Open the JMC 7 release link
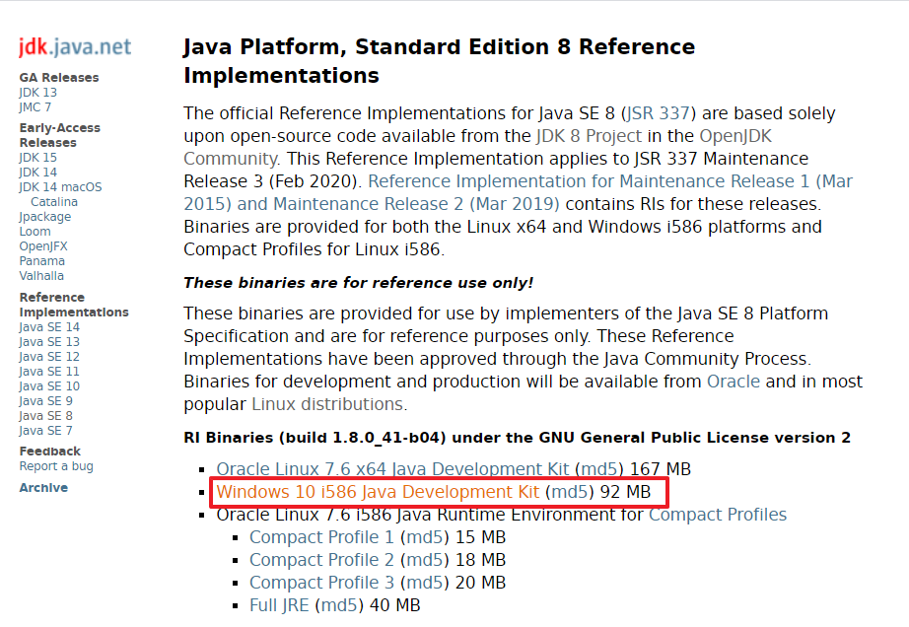Screen dimensions: 909x627 pyautogui.click(x=35, y=107)
